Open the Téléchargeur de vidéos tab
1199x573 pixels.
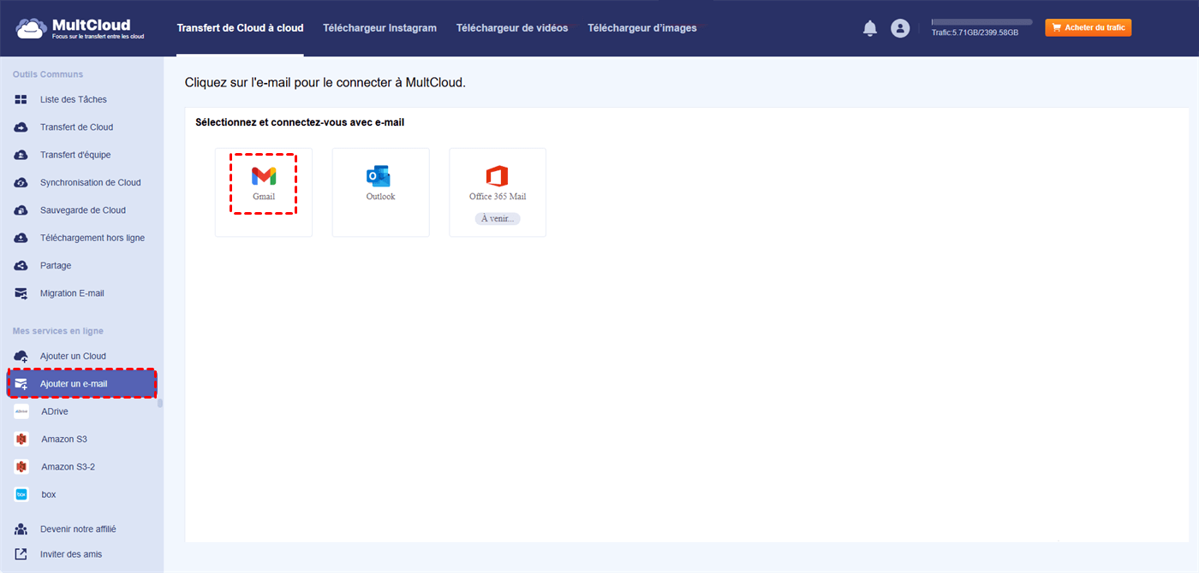(x=512, y=28)
